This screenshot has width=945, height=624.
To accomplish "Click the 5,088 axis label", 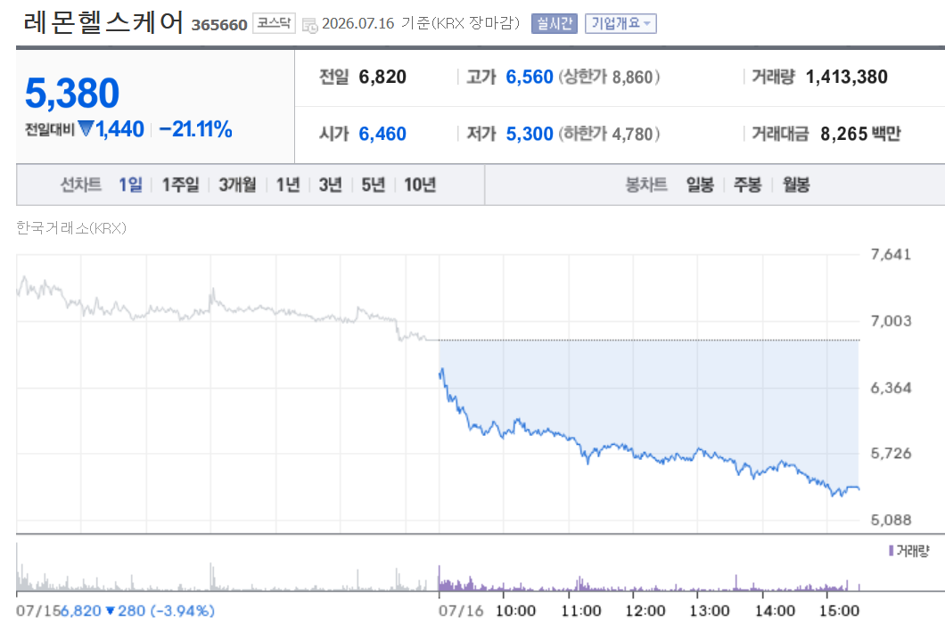I will pyautogui.click(x=891, y=520).
